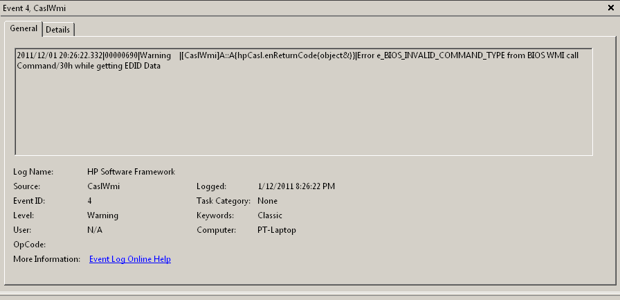Click the More Information label
Image resolution: width=620 pixels, height=300 pixels.
coord(46,259)
